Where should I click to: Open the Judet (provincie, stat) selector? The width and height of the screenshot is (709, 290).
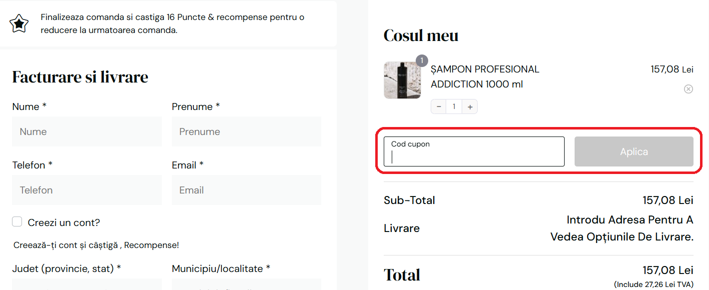(86, 286)
